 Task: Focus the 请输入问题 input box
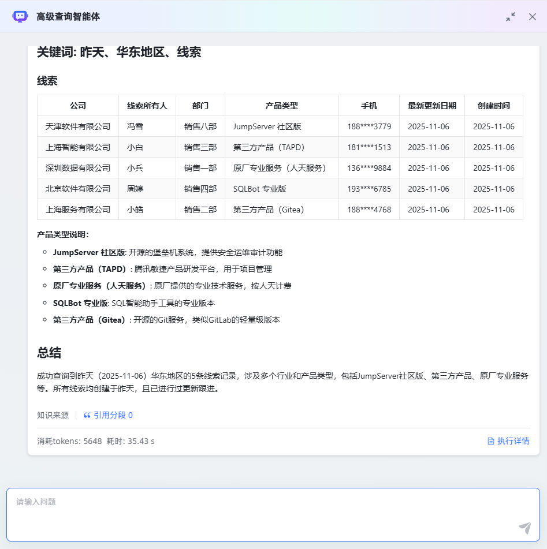click(x=273, y=515)
